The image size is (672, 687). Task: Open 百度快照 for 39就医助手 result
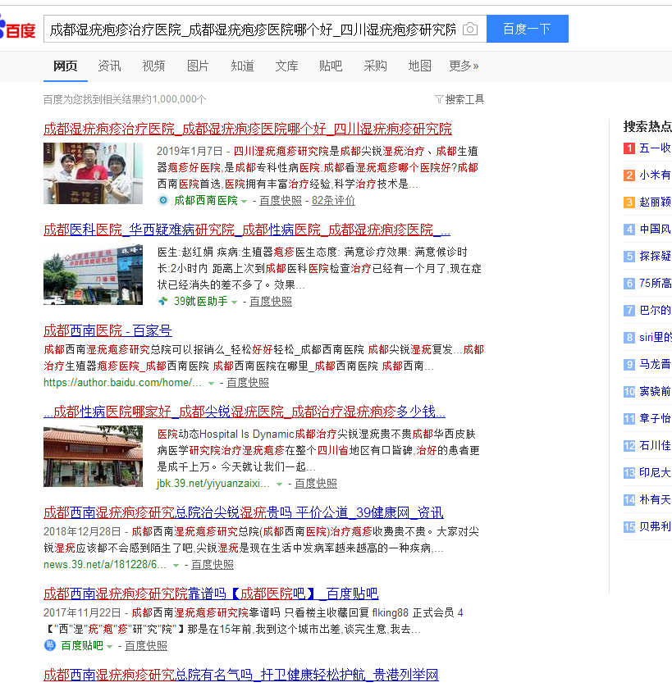pyautogui.click(x=271, y=302)
